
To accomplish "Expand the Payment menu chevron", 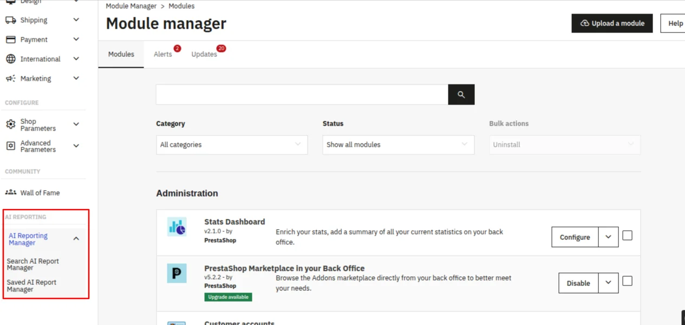I will coord(76,40).
